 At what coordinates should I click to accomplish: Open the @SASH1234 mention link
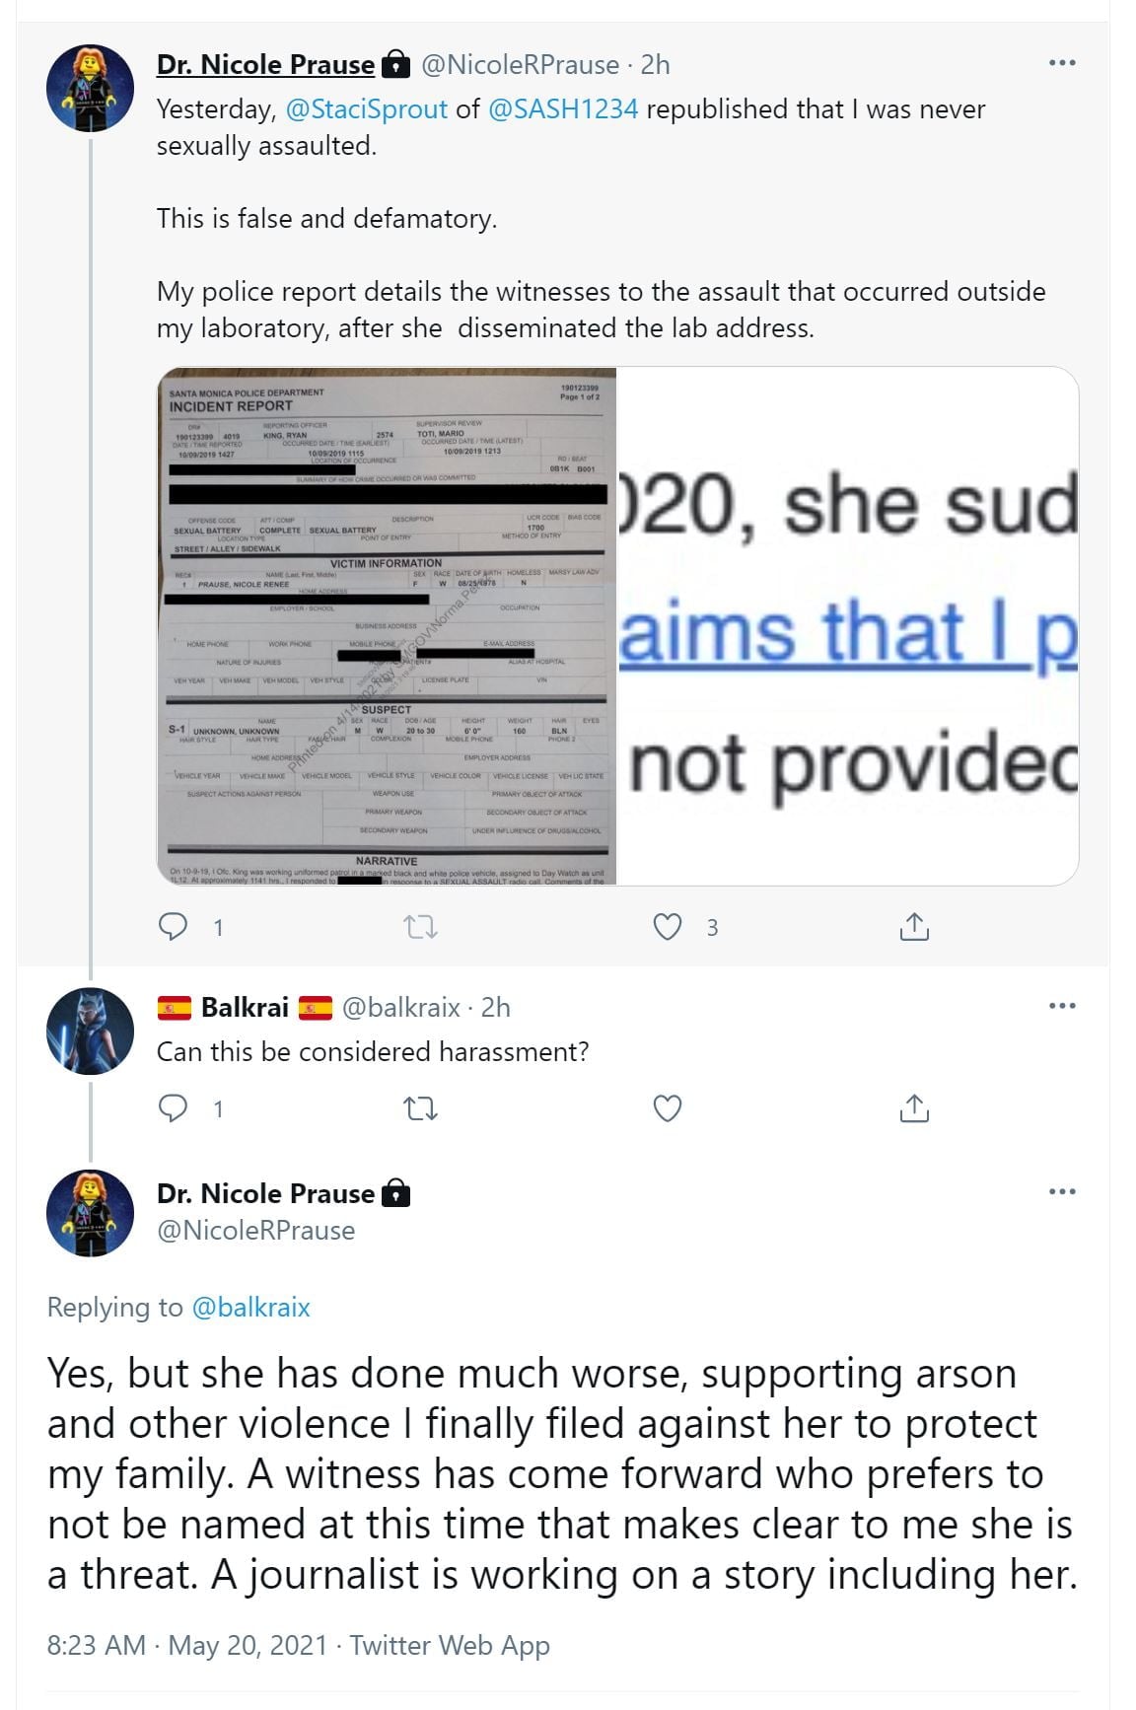(x=563, y=109)
